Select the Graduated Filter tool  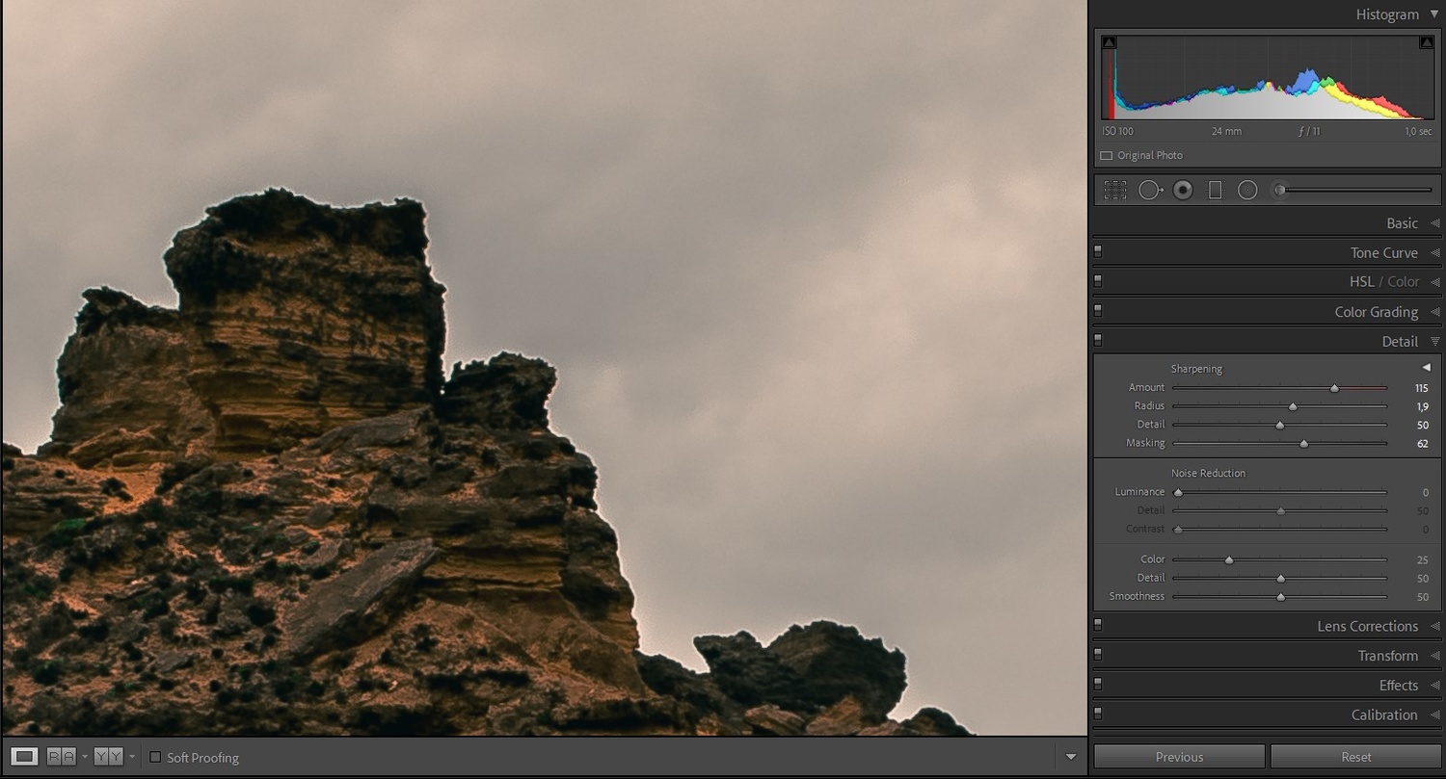(x=1215, y=191)
